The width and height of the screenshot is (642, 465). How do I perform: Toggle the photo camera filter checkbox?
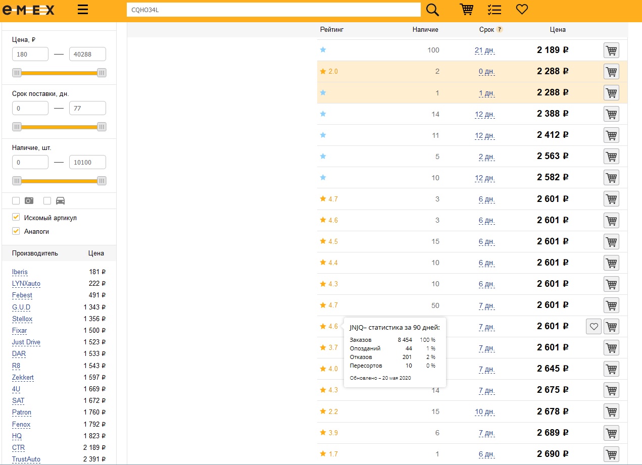(16, 200)
